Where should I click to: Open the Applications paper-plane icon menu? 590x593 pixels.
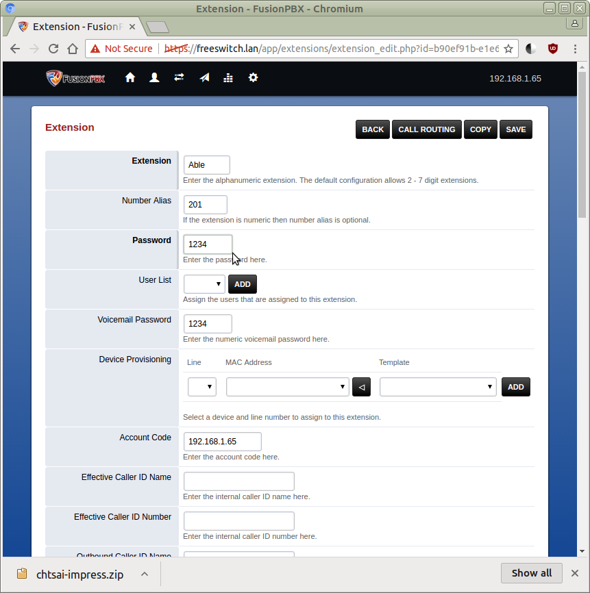coord(204,78)
